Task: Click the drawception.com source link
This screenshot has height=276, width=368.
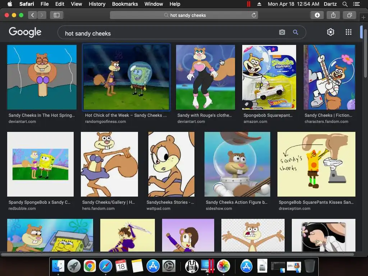Action: pos(295,208)
